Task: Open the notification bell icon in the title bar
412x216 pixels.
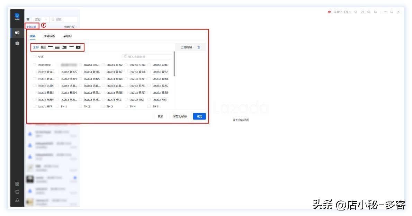Action: (x=375, y=12)
